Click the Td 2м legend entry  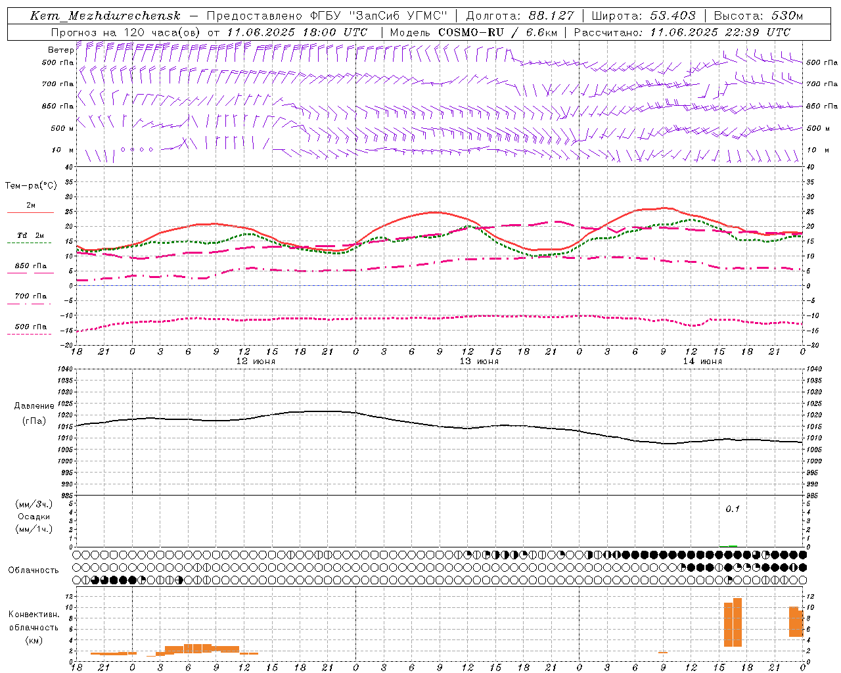[x=31, y=235]
